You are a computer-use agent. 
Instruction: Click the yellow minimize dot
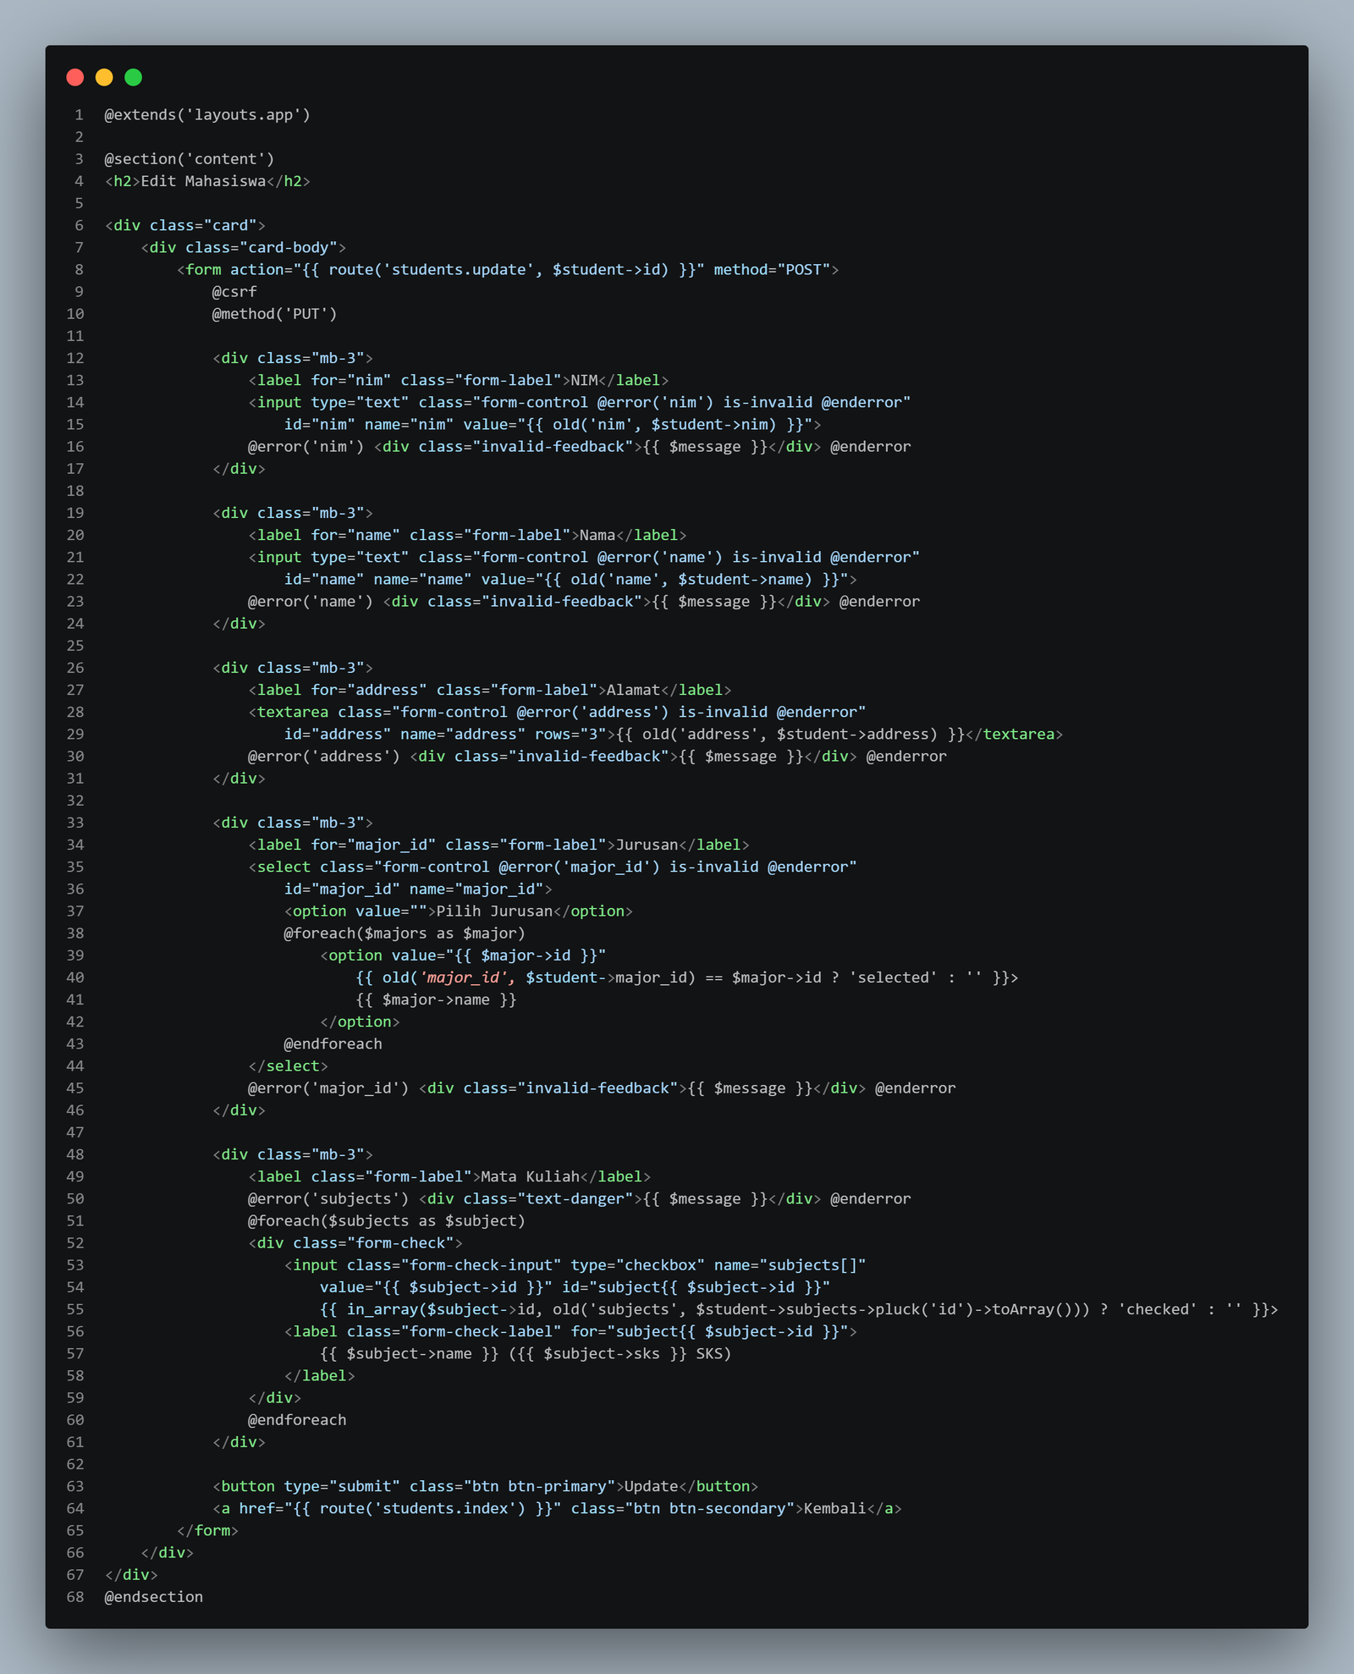click(x=104, y=78)
